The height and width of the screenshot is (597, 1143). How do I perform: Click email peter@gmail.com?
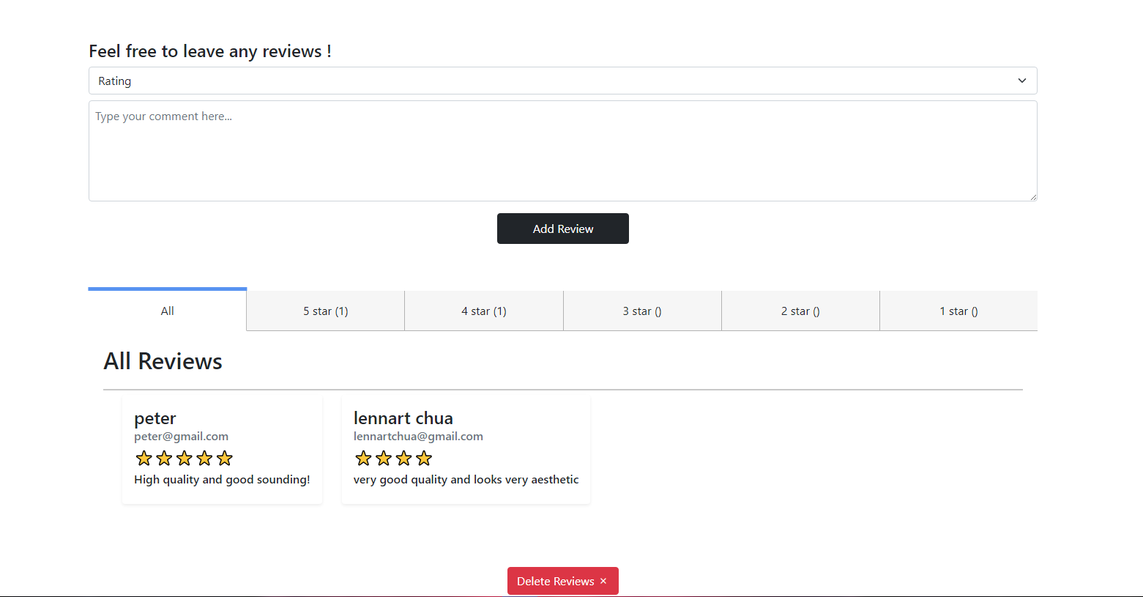[181, 437]
